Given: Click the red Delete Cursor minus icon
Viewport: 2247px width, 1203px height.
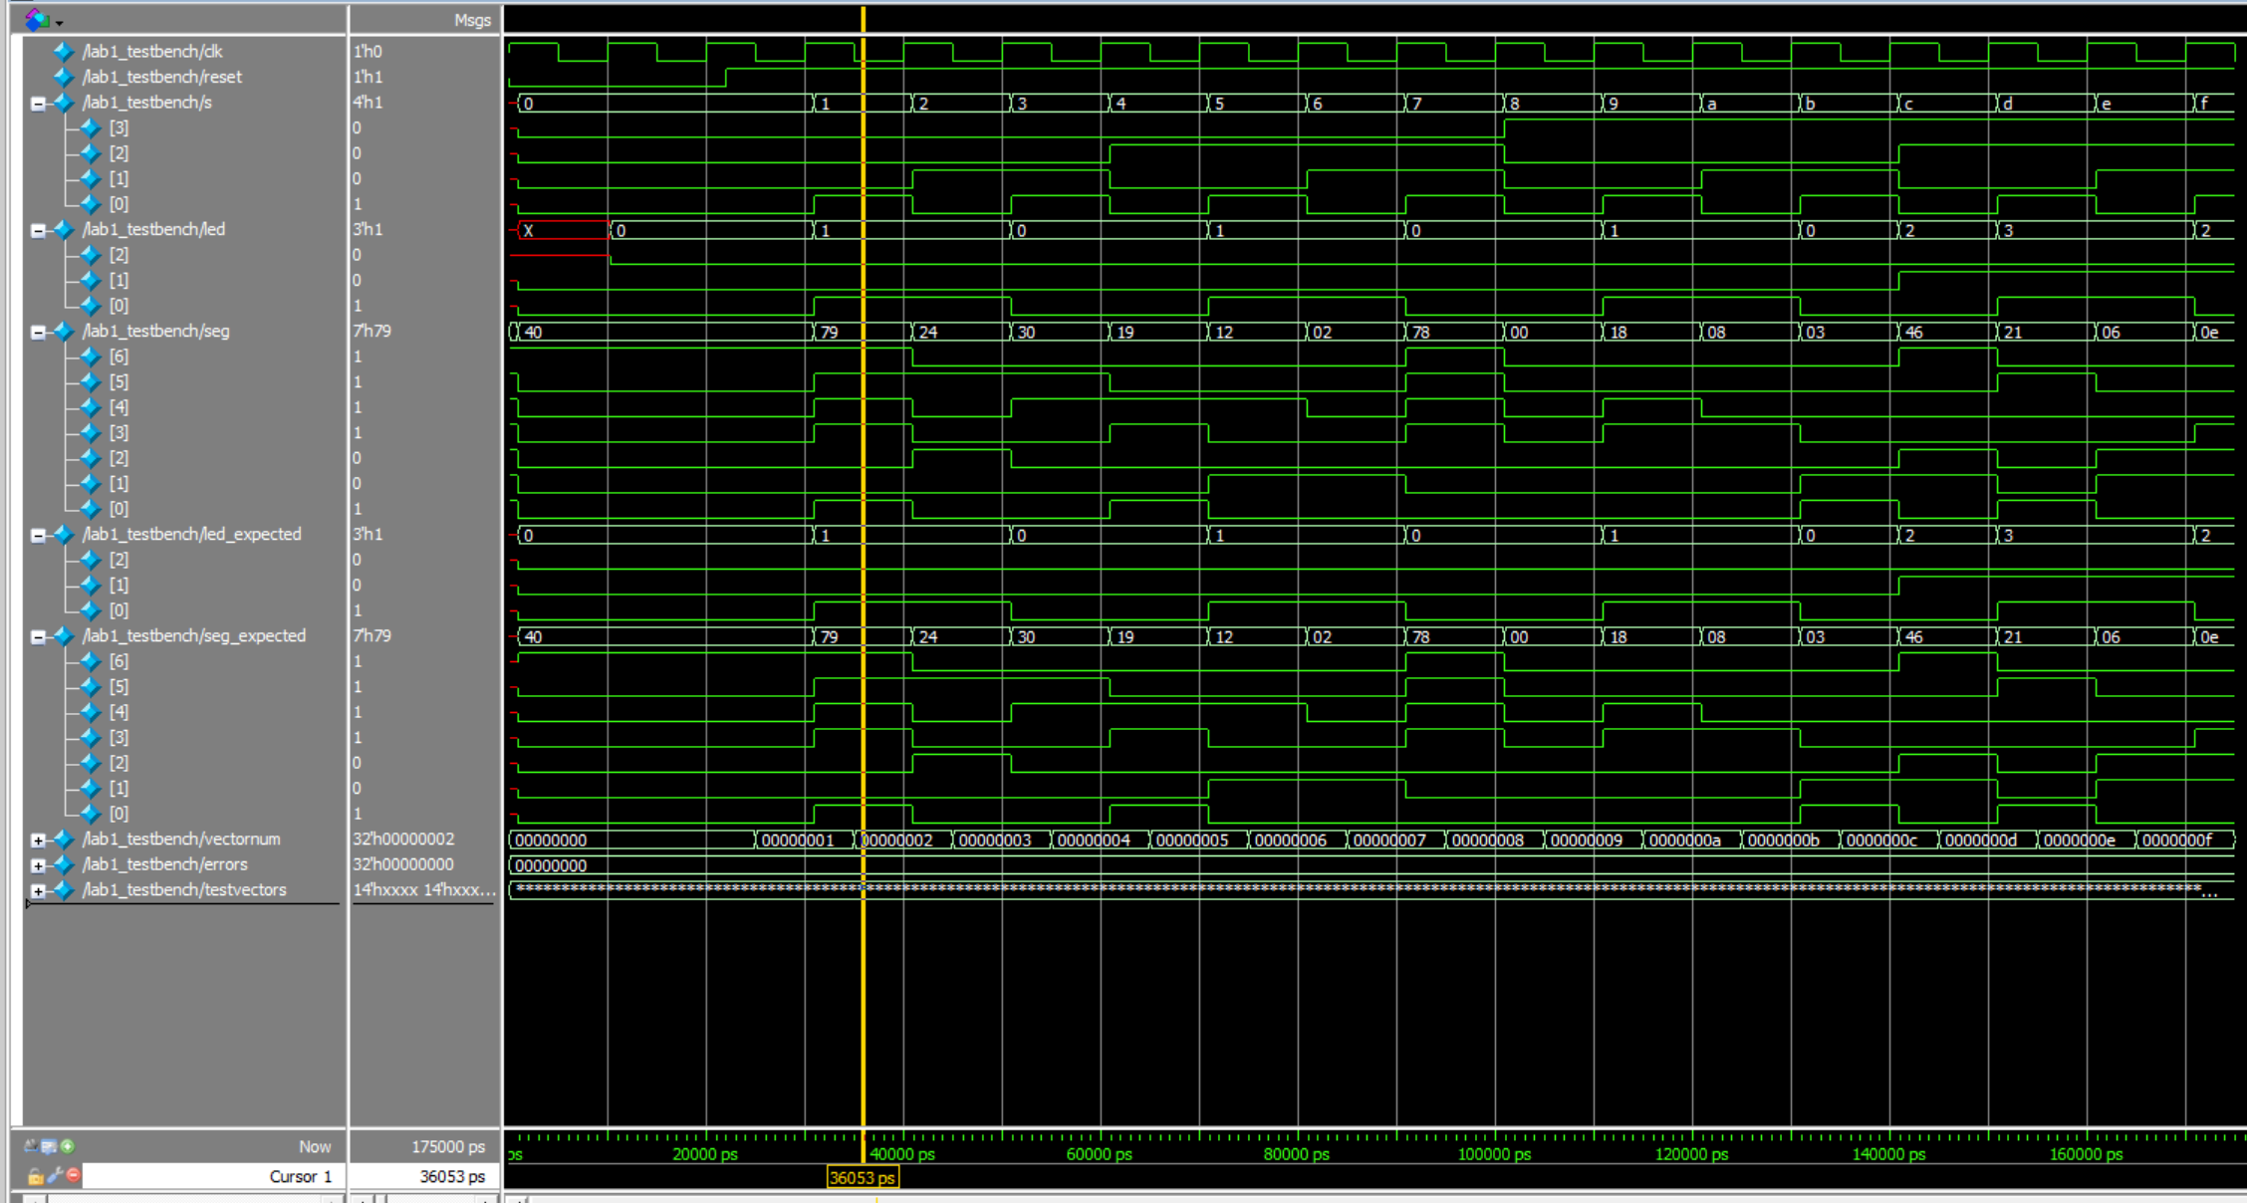Looking at the screenshot, I should (x=73, y=1175).
